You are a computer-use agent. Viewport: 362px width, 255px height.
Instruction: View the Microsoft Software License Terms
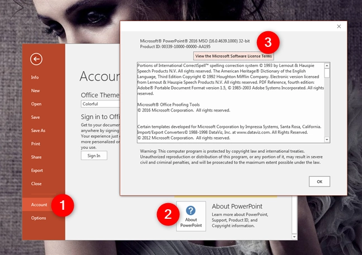tap(234, 56)
